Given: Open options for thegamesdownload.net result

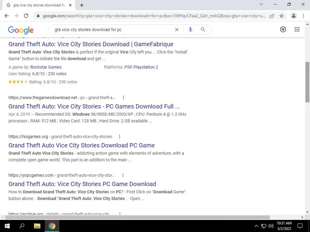Looking at the screenshot, I should coord(124,98).
